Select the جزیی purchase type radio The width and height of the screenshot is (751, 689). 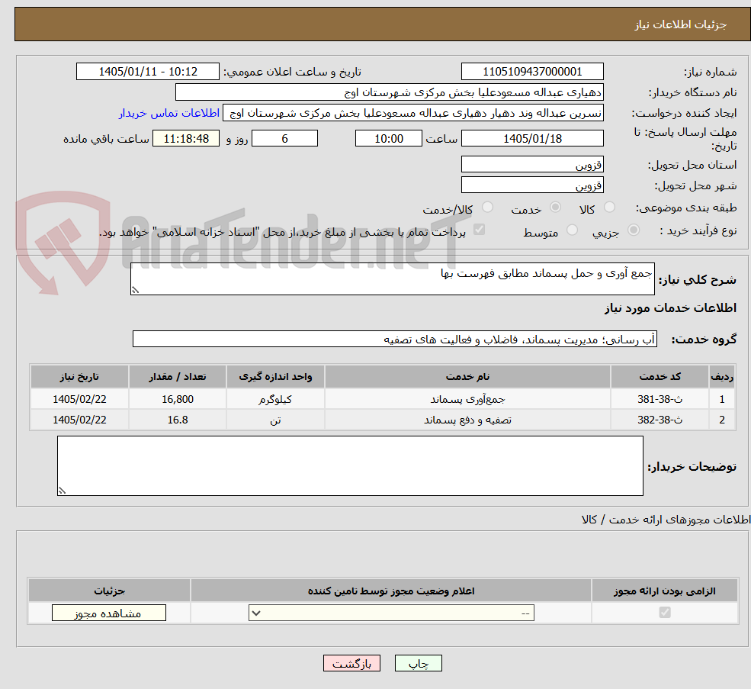633,230
